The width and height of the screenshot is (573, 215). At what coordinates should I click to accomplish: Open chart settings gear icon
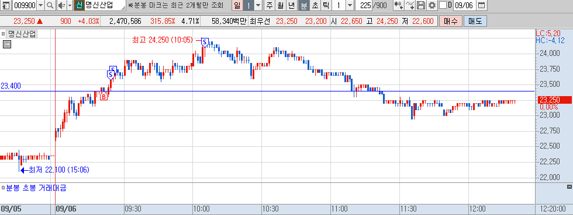click(432, 5)
